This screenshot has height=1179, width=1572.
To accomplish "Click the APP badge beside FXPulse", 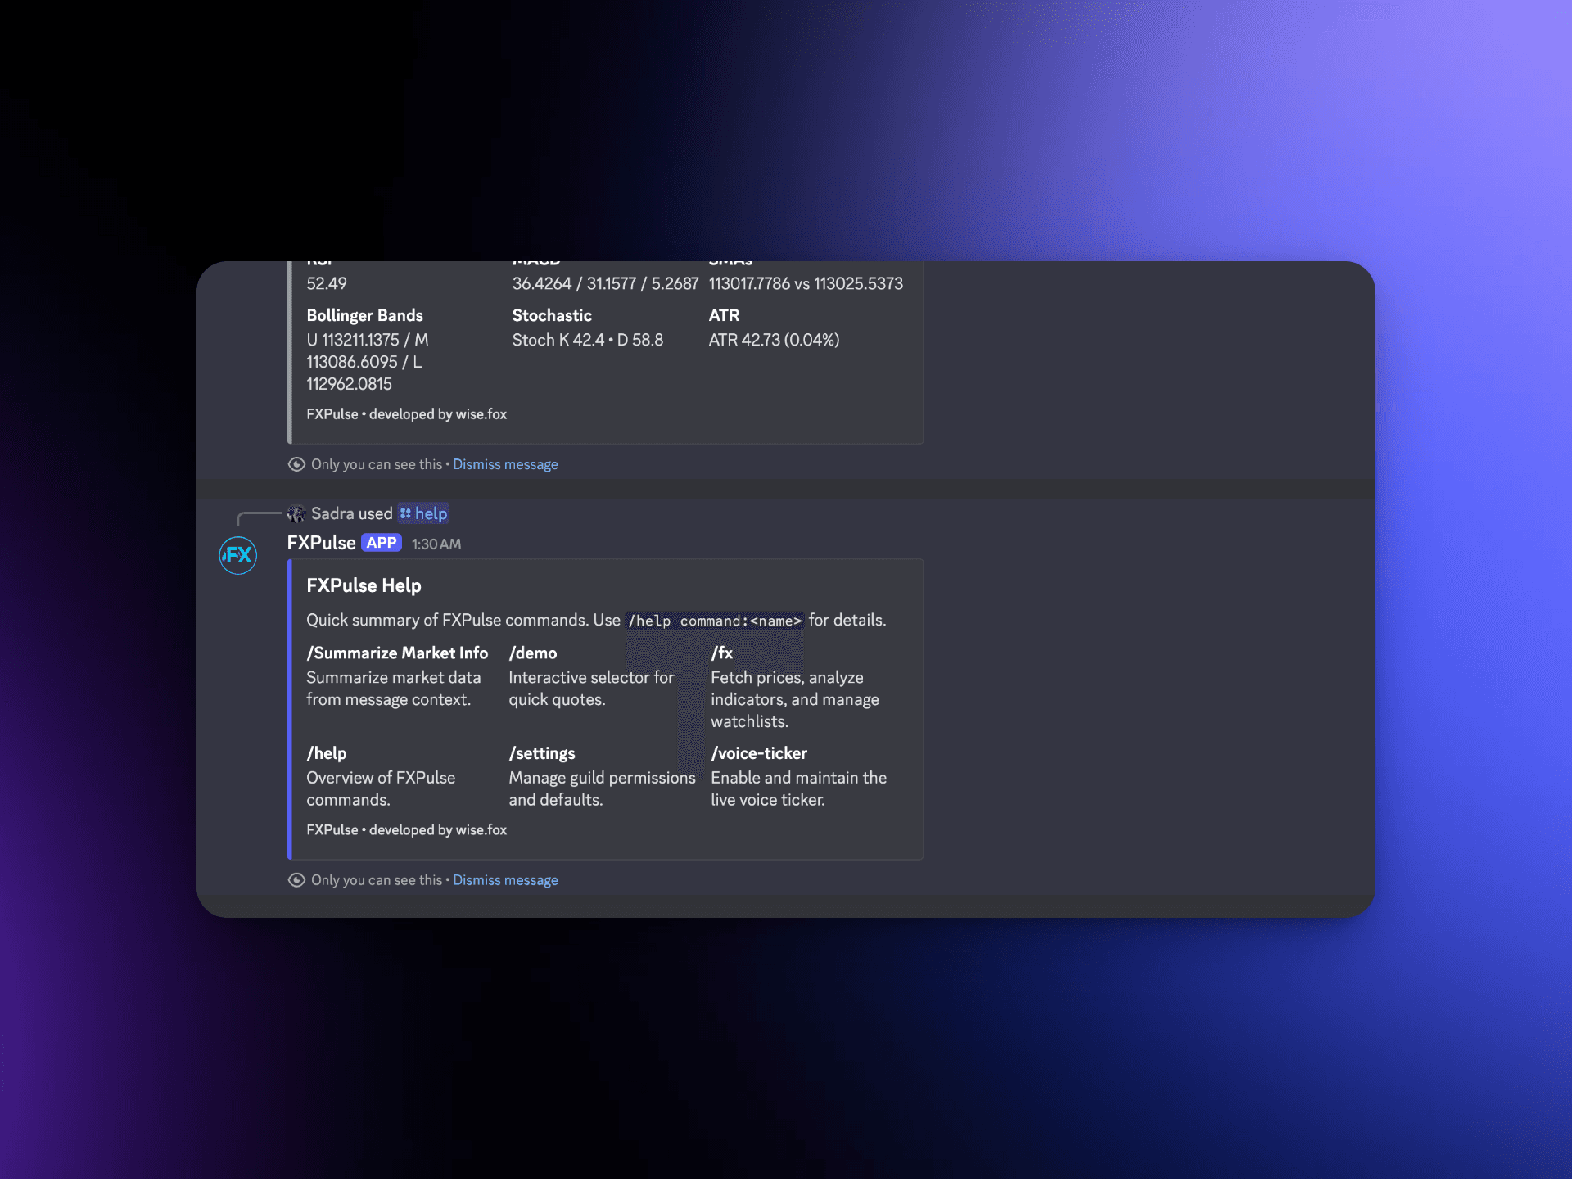I will pos(382,543).
